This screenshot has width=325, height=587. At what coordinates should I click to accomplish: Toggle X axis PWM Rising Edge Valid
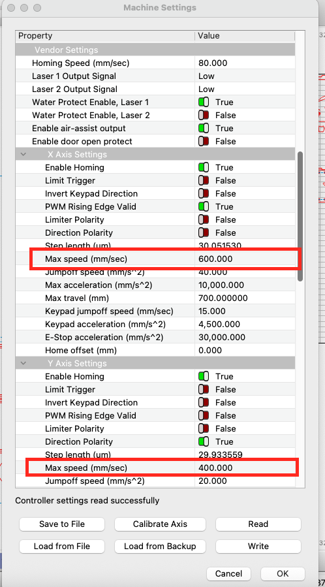coord(204,206)
